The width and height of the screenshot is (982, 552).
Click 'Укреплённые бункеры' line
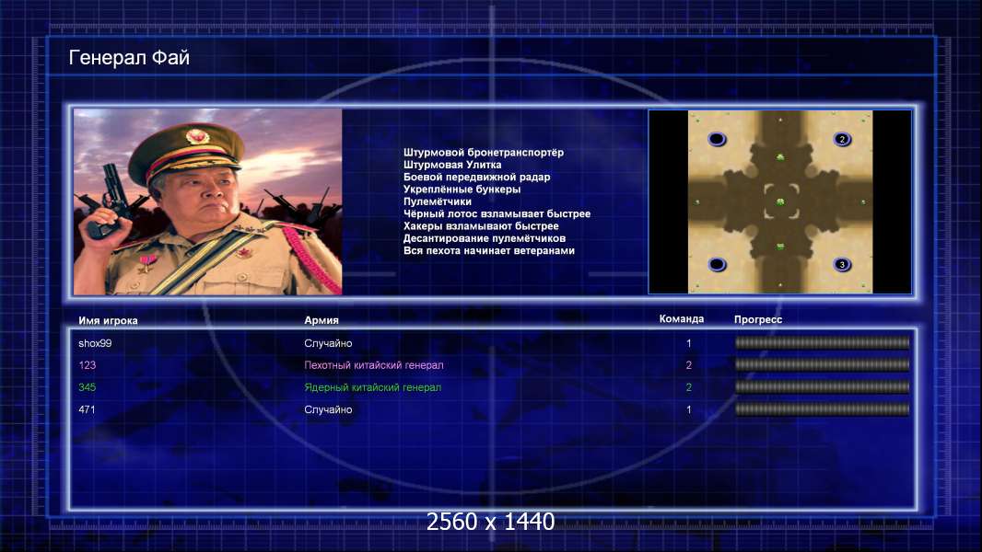[x=462, y=190]
